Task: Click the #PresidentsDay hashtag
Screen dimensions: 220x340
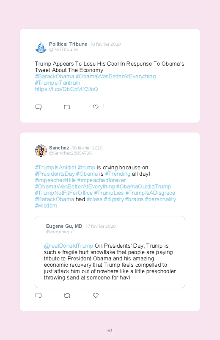Action: (55, 174)
